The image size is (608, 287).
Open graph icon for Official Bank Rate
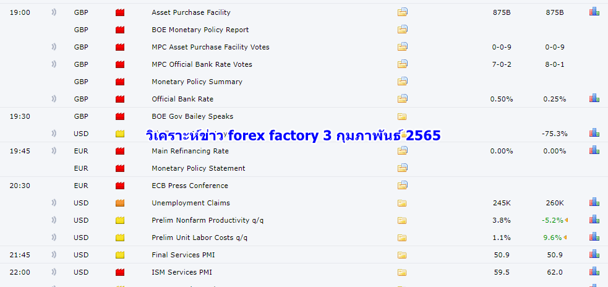tap(594, 98)
